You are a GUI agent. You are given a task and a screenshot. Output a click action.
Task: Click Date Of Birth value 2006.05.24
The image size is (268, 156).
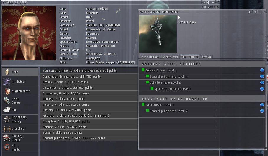(101, 54)
